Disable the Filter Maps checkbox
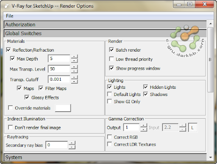Image resolution: width=217 pixels, height=164 pixels. coord(41,88)
